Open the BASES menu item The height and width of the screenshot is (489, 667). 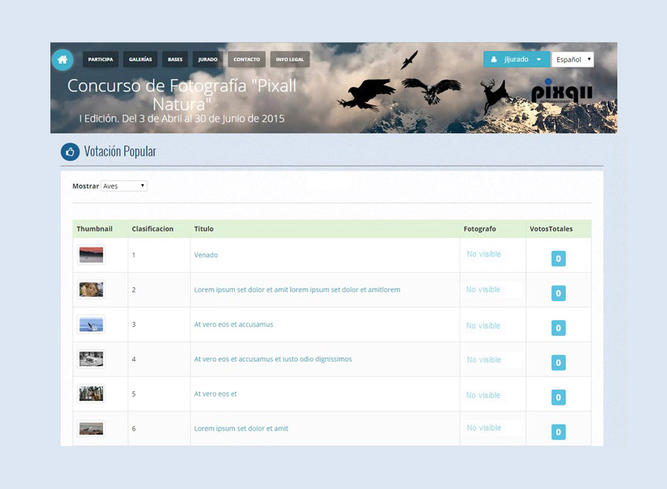click(175, 59)
